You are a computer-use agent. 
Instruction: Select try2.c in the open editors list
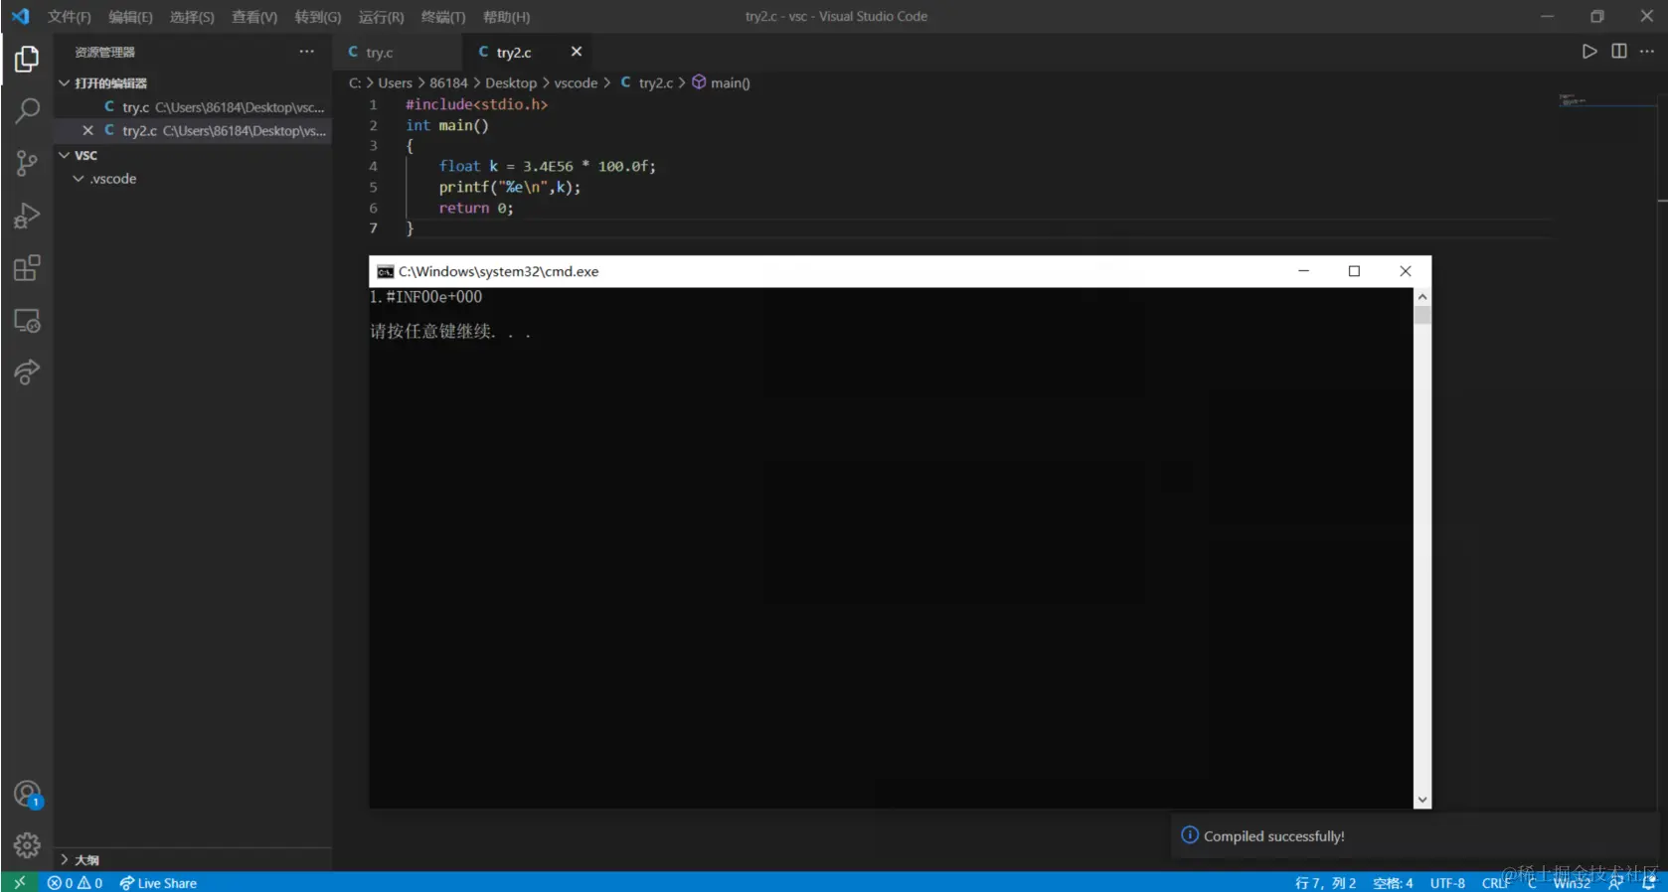[193, 130]
